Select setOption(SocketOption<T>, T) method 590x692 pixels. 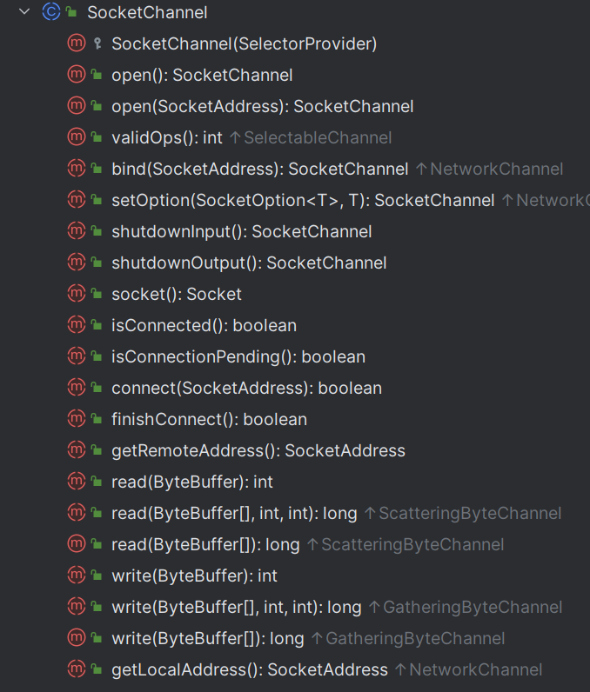pyautogui.click(x=303, y=200)
